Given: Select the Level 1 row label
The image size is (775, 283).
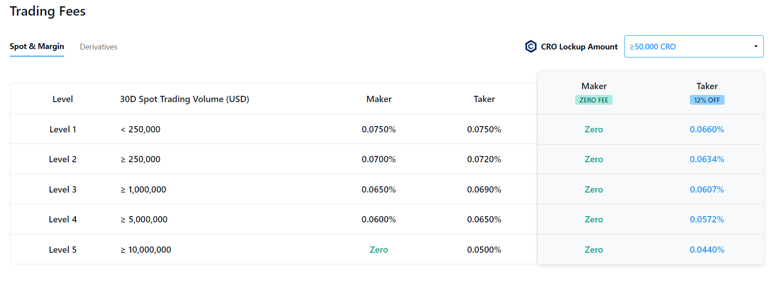Looking at the screenshot, I should coord(63,129).
